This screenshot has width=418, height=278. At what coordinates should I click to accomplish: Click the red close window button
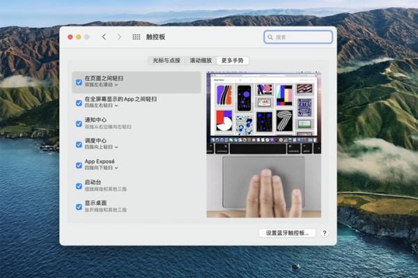point(70,37)
